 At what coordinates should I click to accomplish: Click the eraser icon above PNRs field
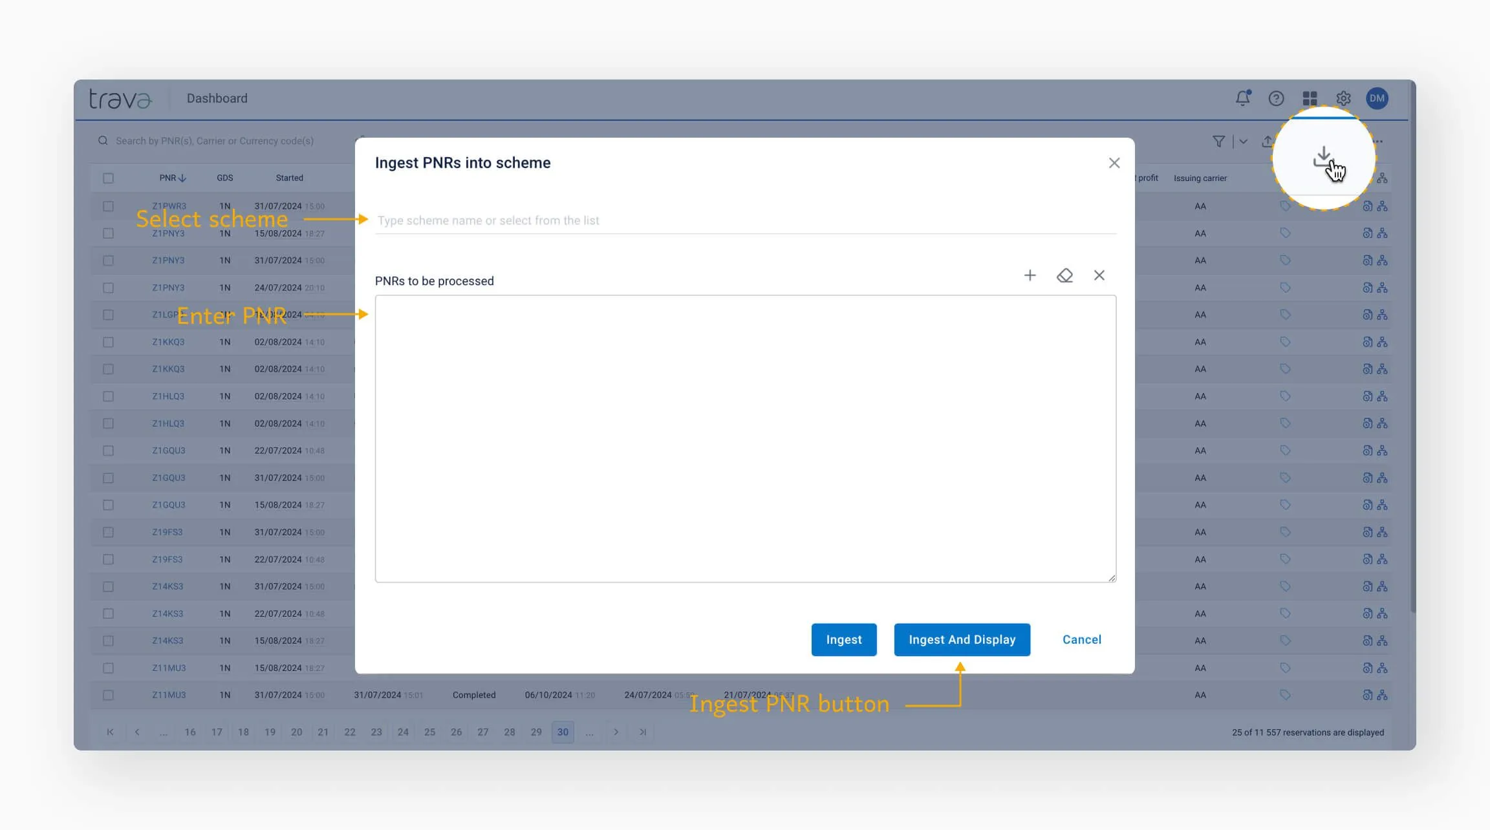pos(1065,275)
